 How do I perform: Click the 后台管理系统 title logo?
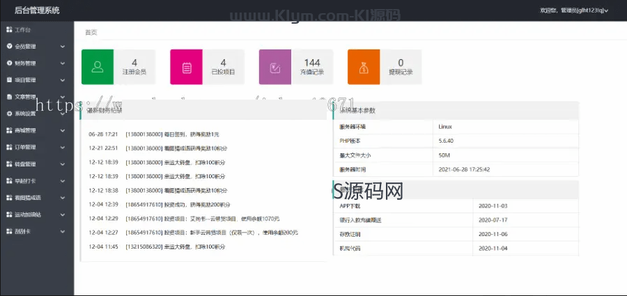click(37, 10)
